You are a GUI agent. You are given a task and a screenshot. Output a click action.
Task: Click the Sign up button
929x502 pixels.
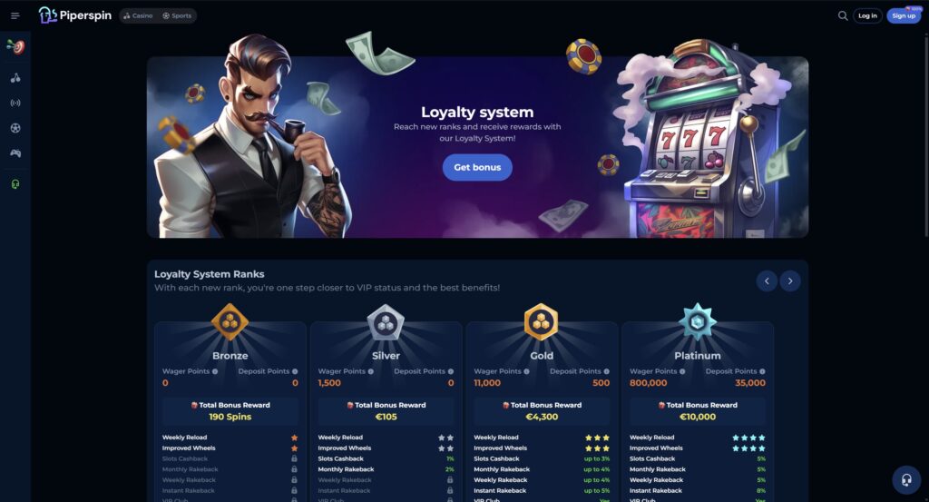click(x=904, y=16)
